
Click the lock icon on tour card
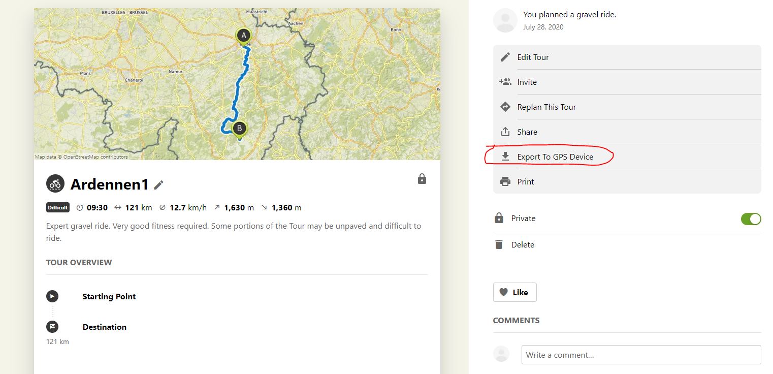click(422, 179)
